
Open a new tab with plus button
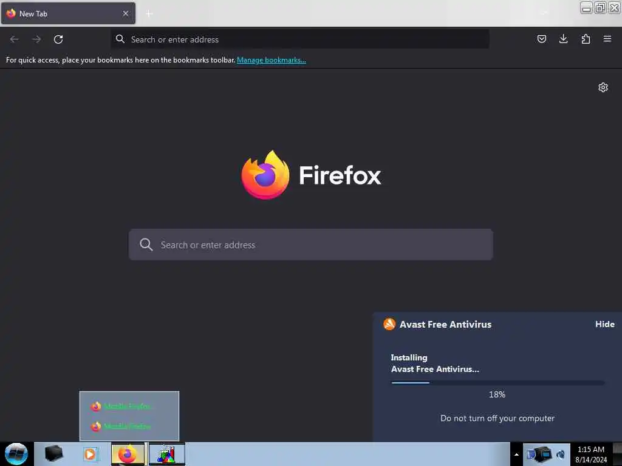point(149,13)
